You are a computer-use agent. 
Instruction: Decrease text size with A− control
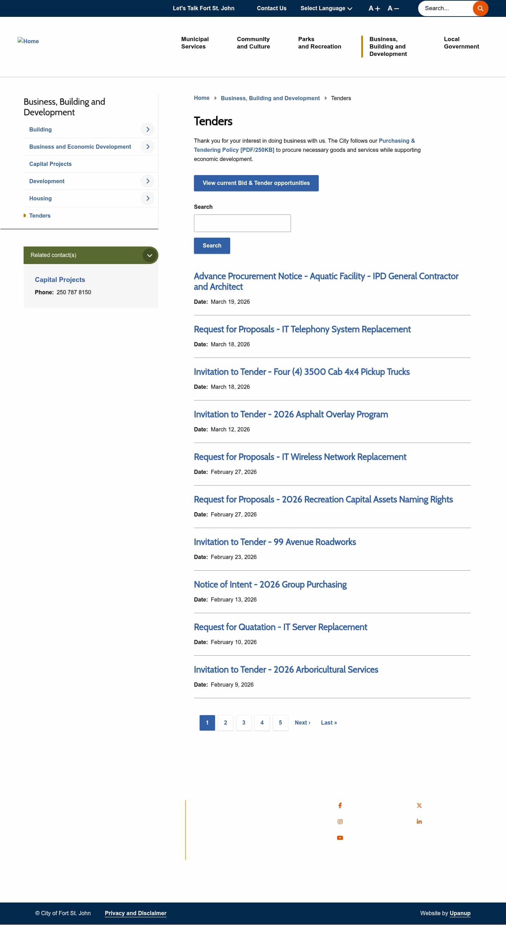pyautogui.click(x=393, y=8)
